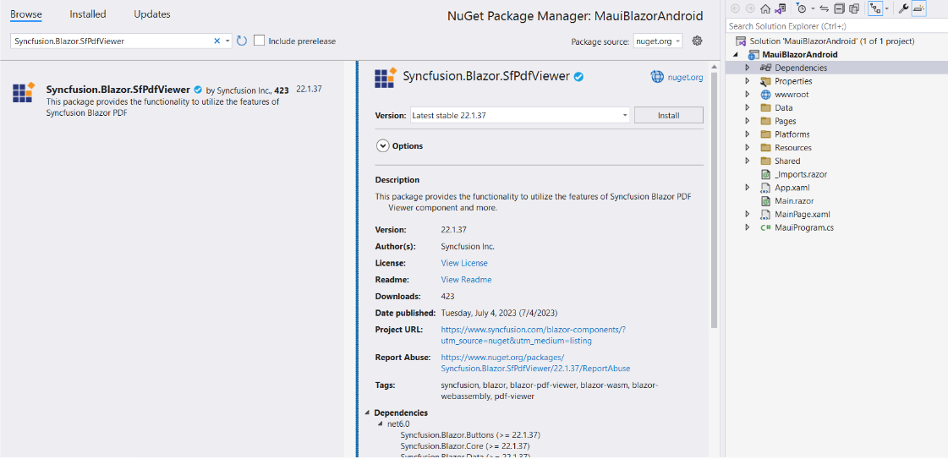
Task: Click the Resources folder icon
Action: 765,147
